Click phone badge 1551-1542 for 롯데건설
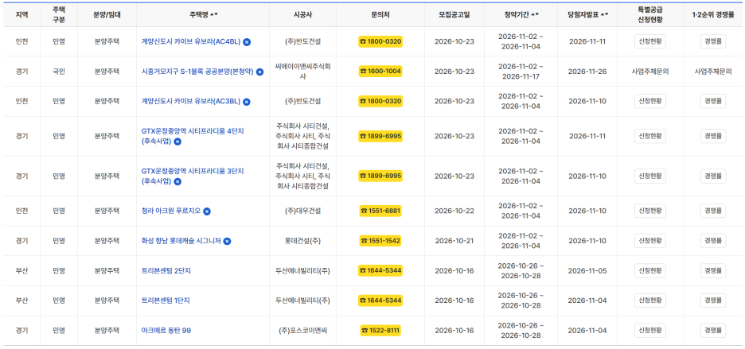The image size is (745, 349). [x=380, y=241]
